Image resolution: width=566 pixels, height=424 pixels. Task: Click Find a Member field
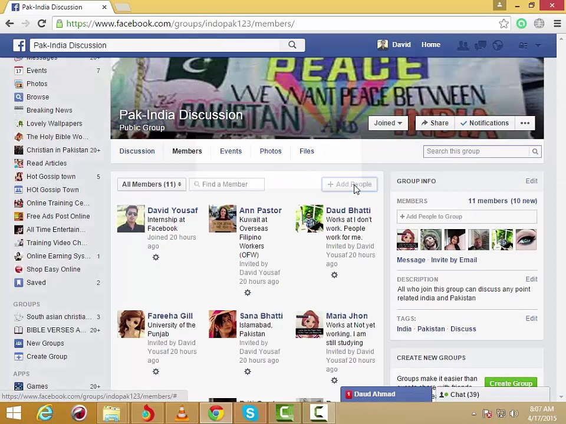(x=226, y=184)
